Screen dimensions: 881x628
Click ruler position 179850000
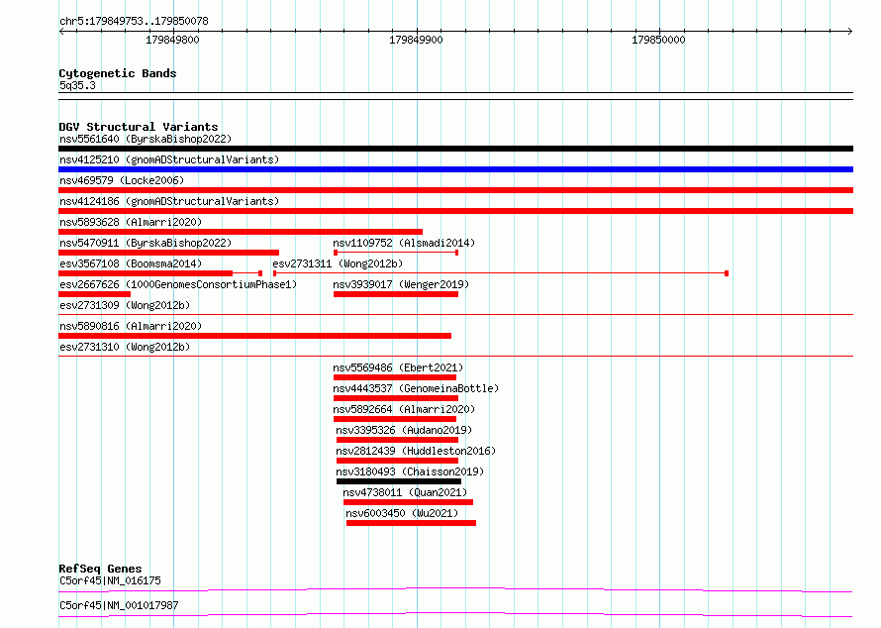tap(658, 40)
